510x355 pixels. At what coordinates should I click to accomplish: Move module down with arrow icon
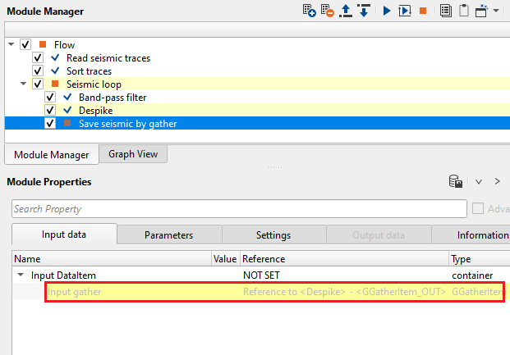click(x=364, y=11)
